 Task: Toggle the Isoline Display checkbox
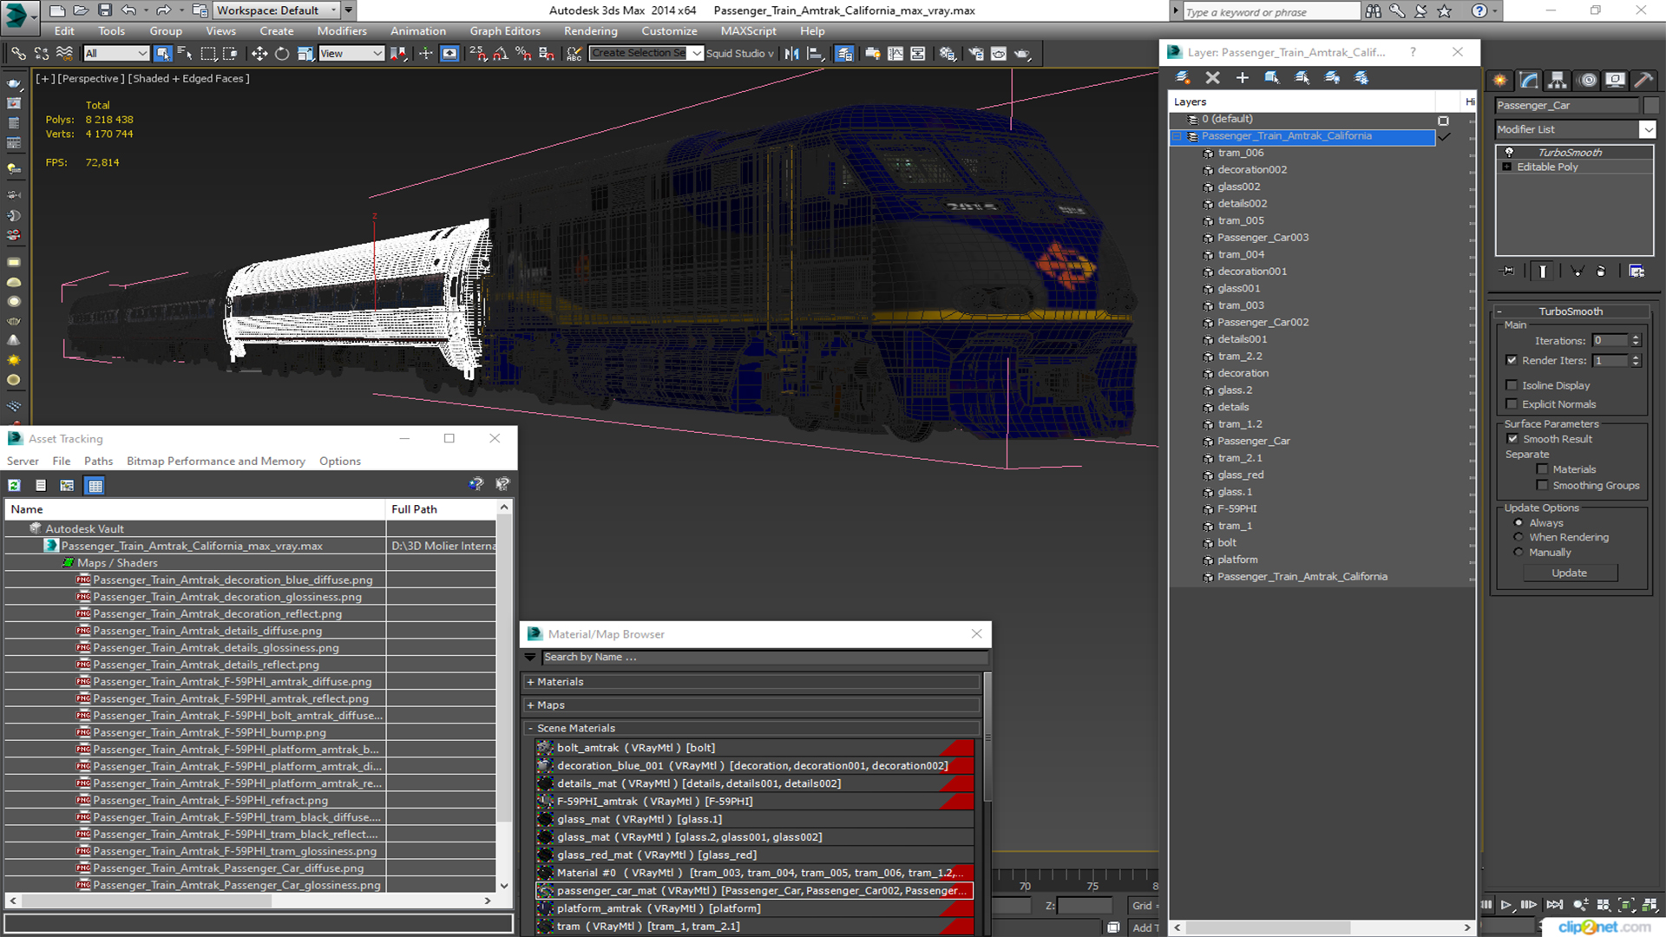click(x=1512, y=385)
